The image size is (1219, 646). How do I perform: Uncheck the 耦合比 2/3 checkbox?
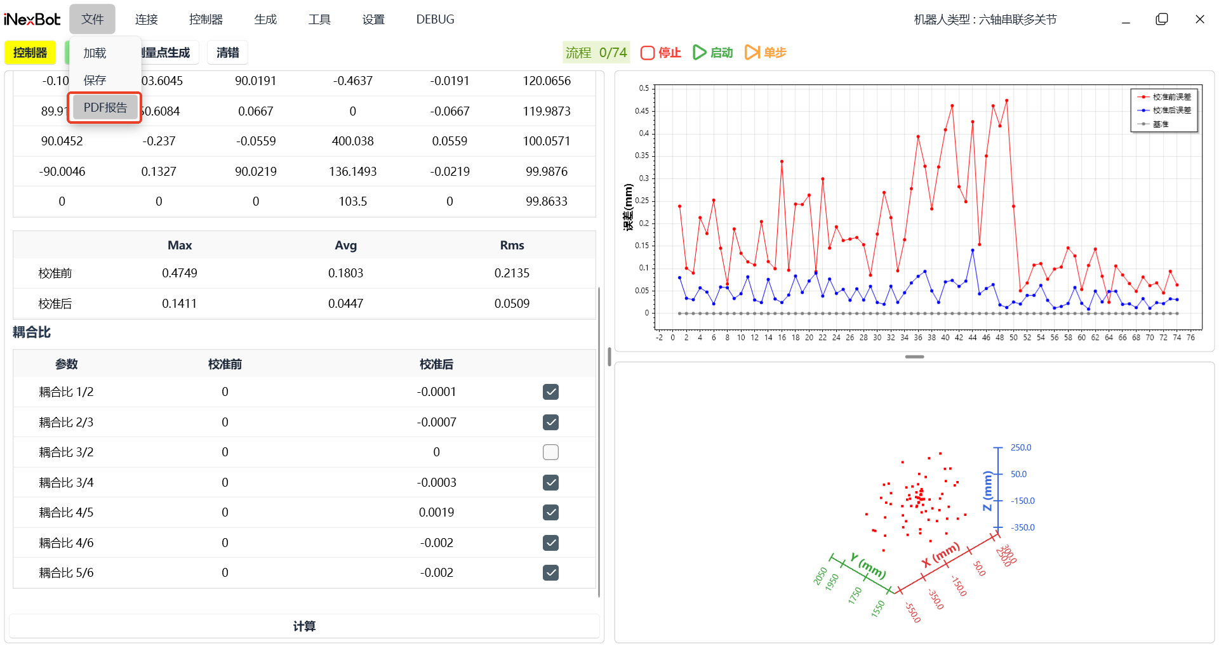click(x=550, y=422)
